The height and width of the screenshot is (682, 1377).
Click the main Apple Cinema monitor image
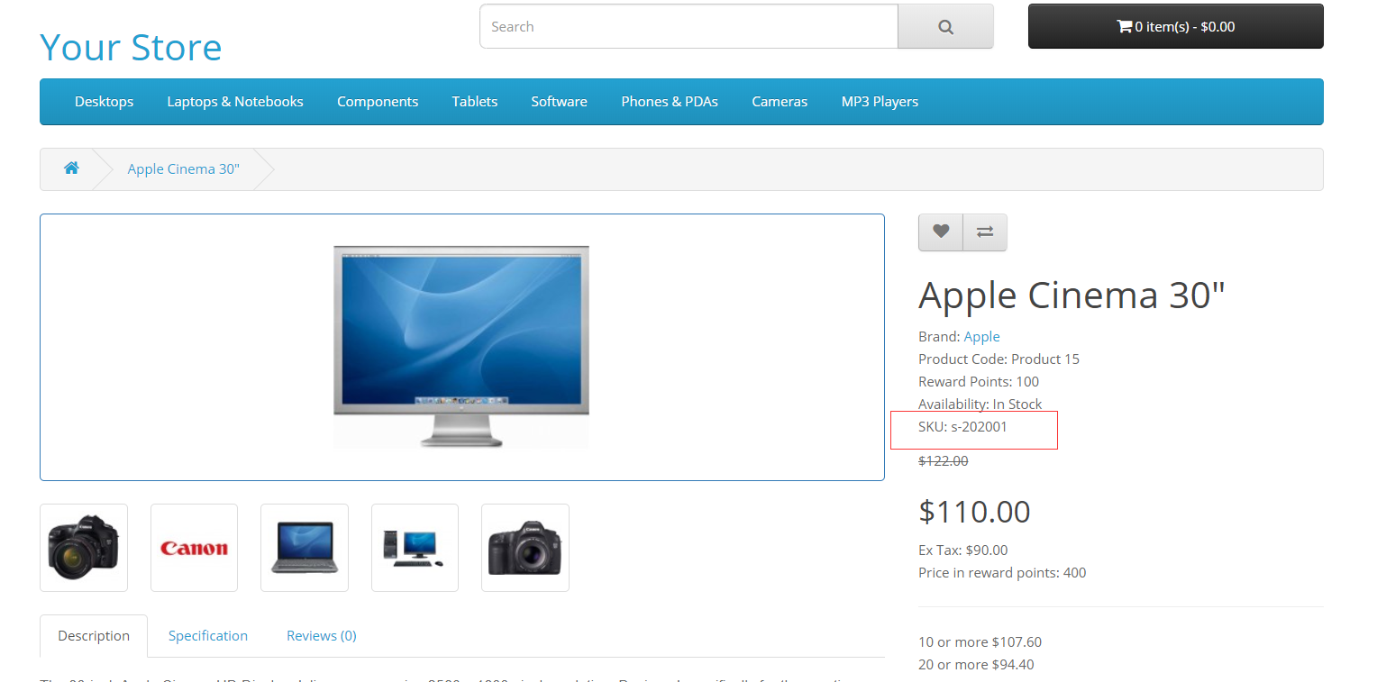click(461, 347)
